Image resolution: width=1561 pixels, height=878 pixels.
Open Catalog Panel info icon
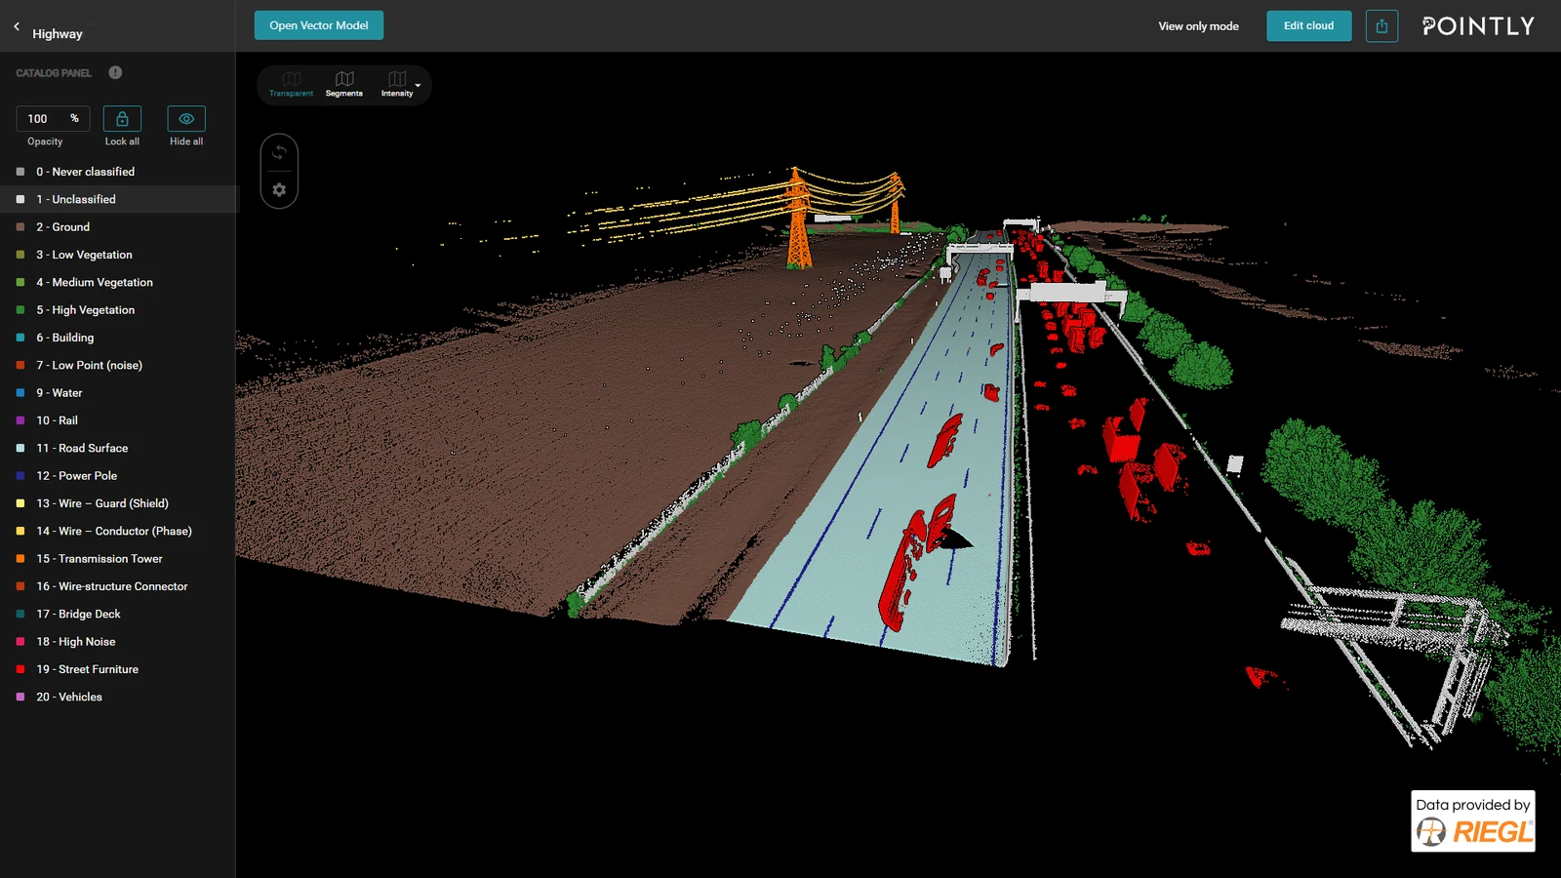pos(115,72)
